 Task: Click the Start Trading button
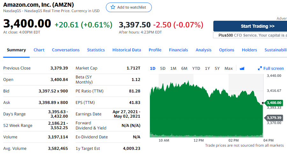(250, 26)
